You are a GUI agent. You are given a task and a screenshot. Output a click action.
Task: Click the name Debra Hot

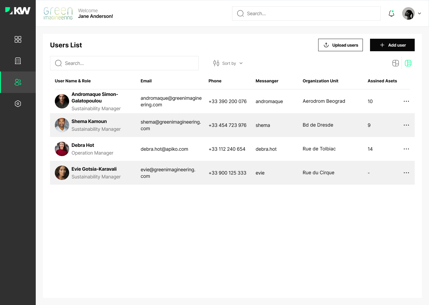click(83, 145)
